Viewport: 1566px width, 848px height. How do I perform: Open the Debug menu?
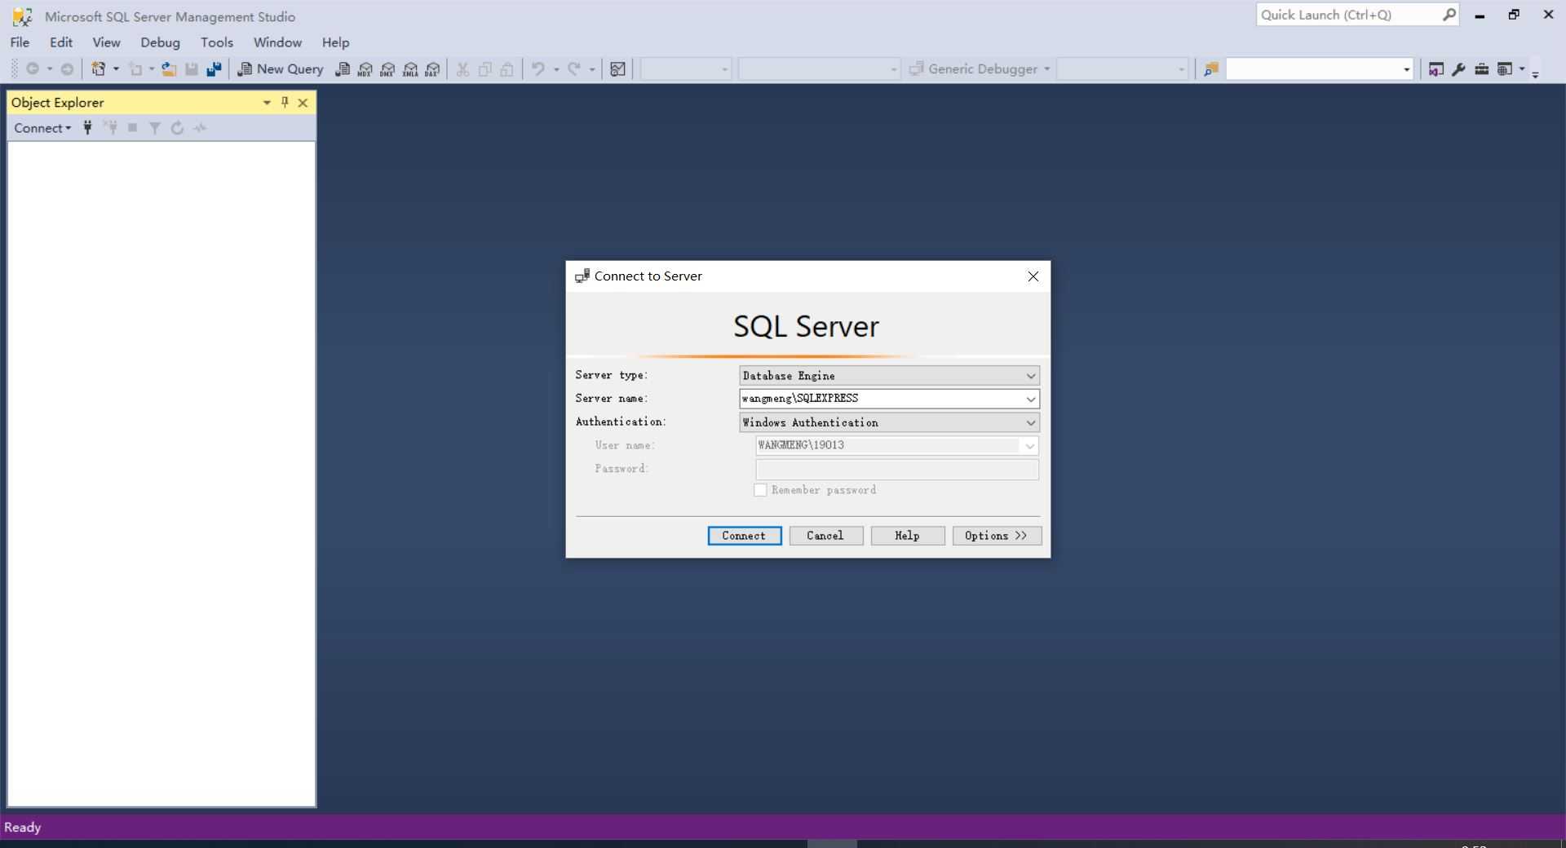tap(160, 42)
